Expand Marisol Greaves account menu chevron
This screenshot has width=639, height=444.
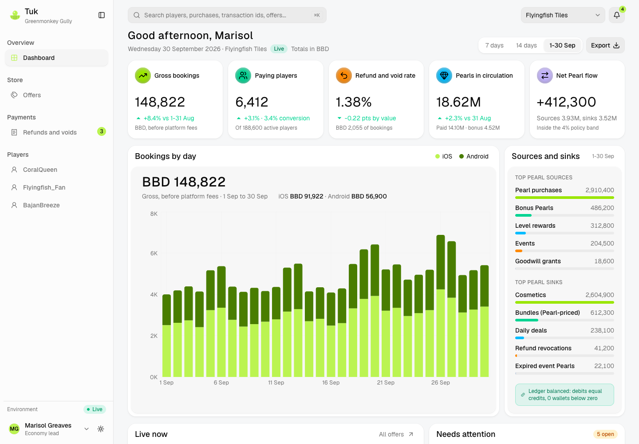pyautogui.click(x=87, y=429)
